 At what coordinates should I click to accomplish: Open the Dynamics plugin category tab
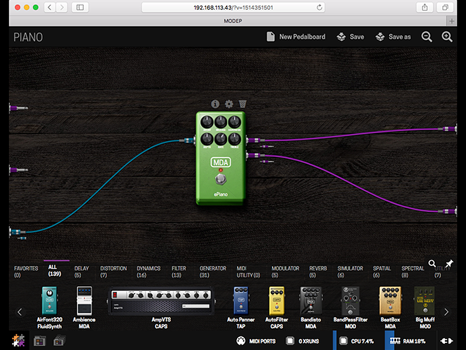point(149,272)
